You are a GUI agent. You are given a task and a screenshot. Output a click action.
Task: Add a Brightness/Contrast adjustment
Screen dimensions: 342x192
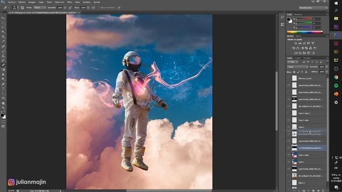[296, 43]
